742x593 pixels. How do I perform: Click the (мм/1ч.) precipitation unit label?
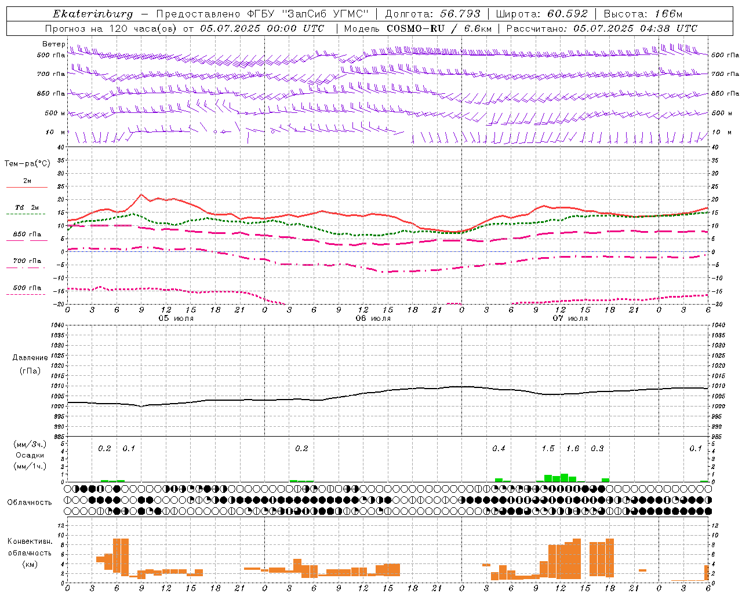point(30,466)
